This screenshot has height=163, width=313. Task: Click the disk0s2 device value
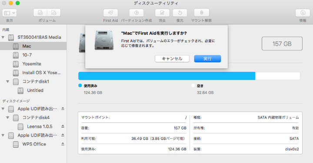[x=292, y=149]
